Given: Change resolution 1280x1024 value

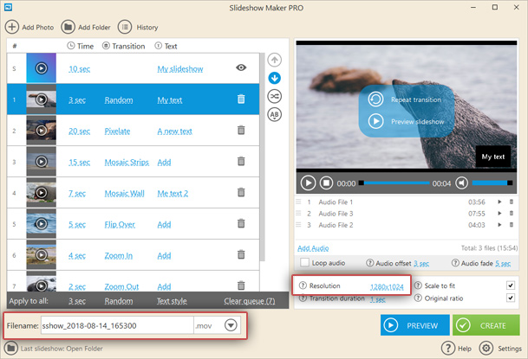Looking at the screenshot, I should [387, 287].
